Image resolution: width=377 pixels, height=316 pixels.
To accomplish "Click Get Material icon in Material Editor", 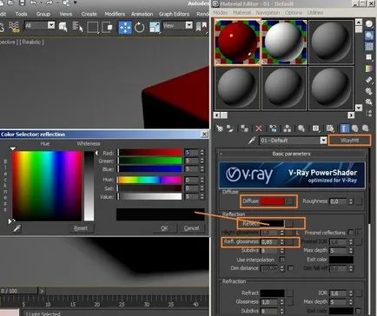I will (x=220, y=128).
